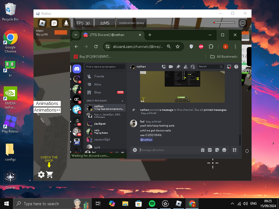Open the All Bookmarks folder

point(224,57)
